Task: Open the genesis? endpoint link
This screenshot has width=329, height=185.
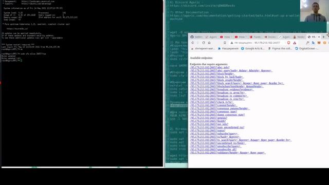Action: 208,118
